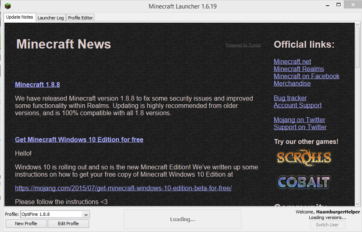Image resolution: width=362 pixels, height=232 pixels.
Task: Click the large Loading... play button
Action: [x=183, y=219]
